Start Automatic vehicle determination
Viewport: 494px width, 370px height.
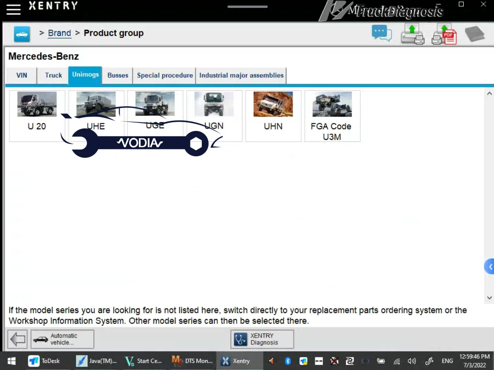tap(62, 339)
